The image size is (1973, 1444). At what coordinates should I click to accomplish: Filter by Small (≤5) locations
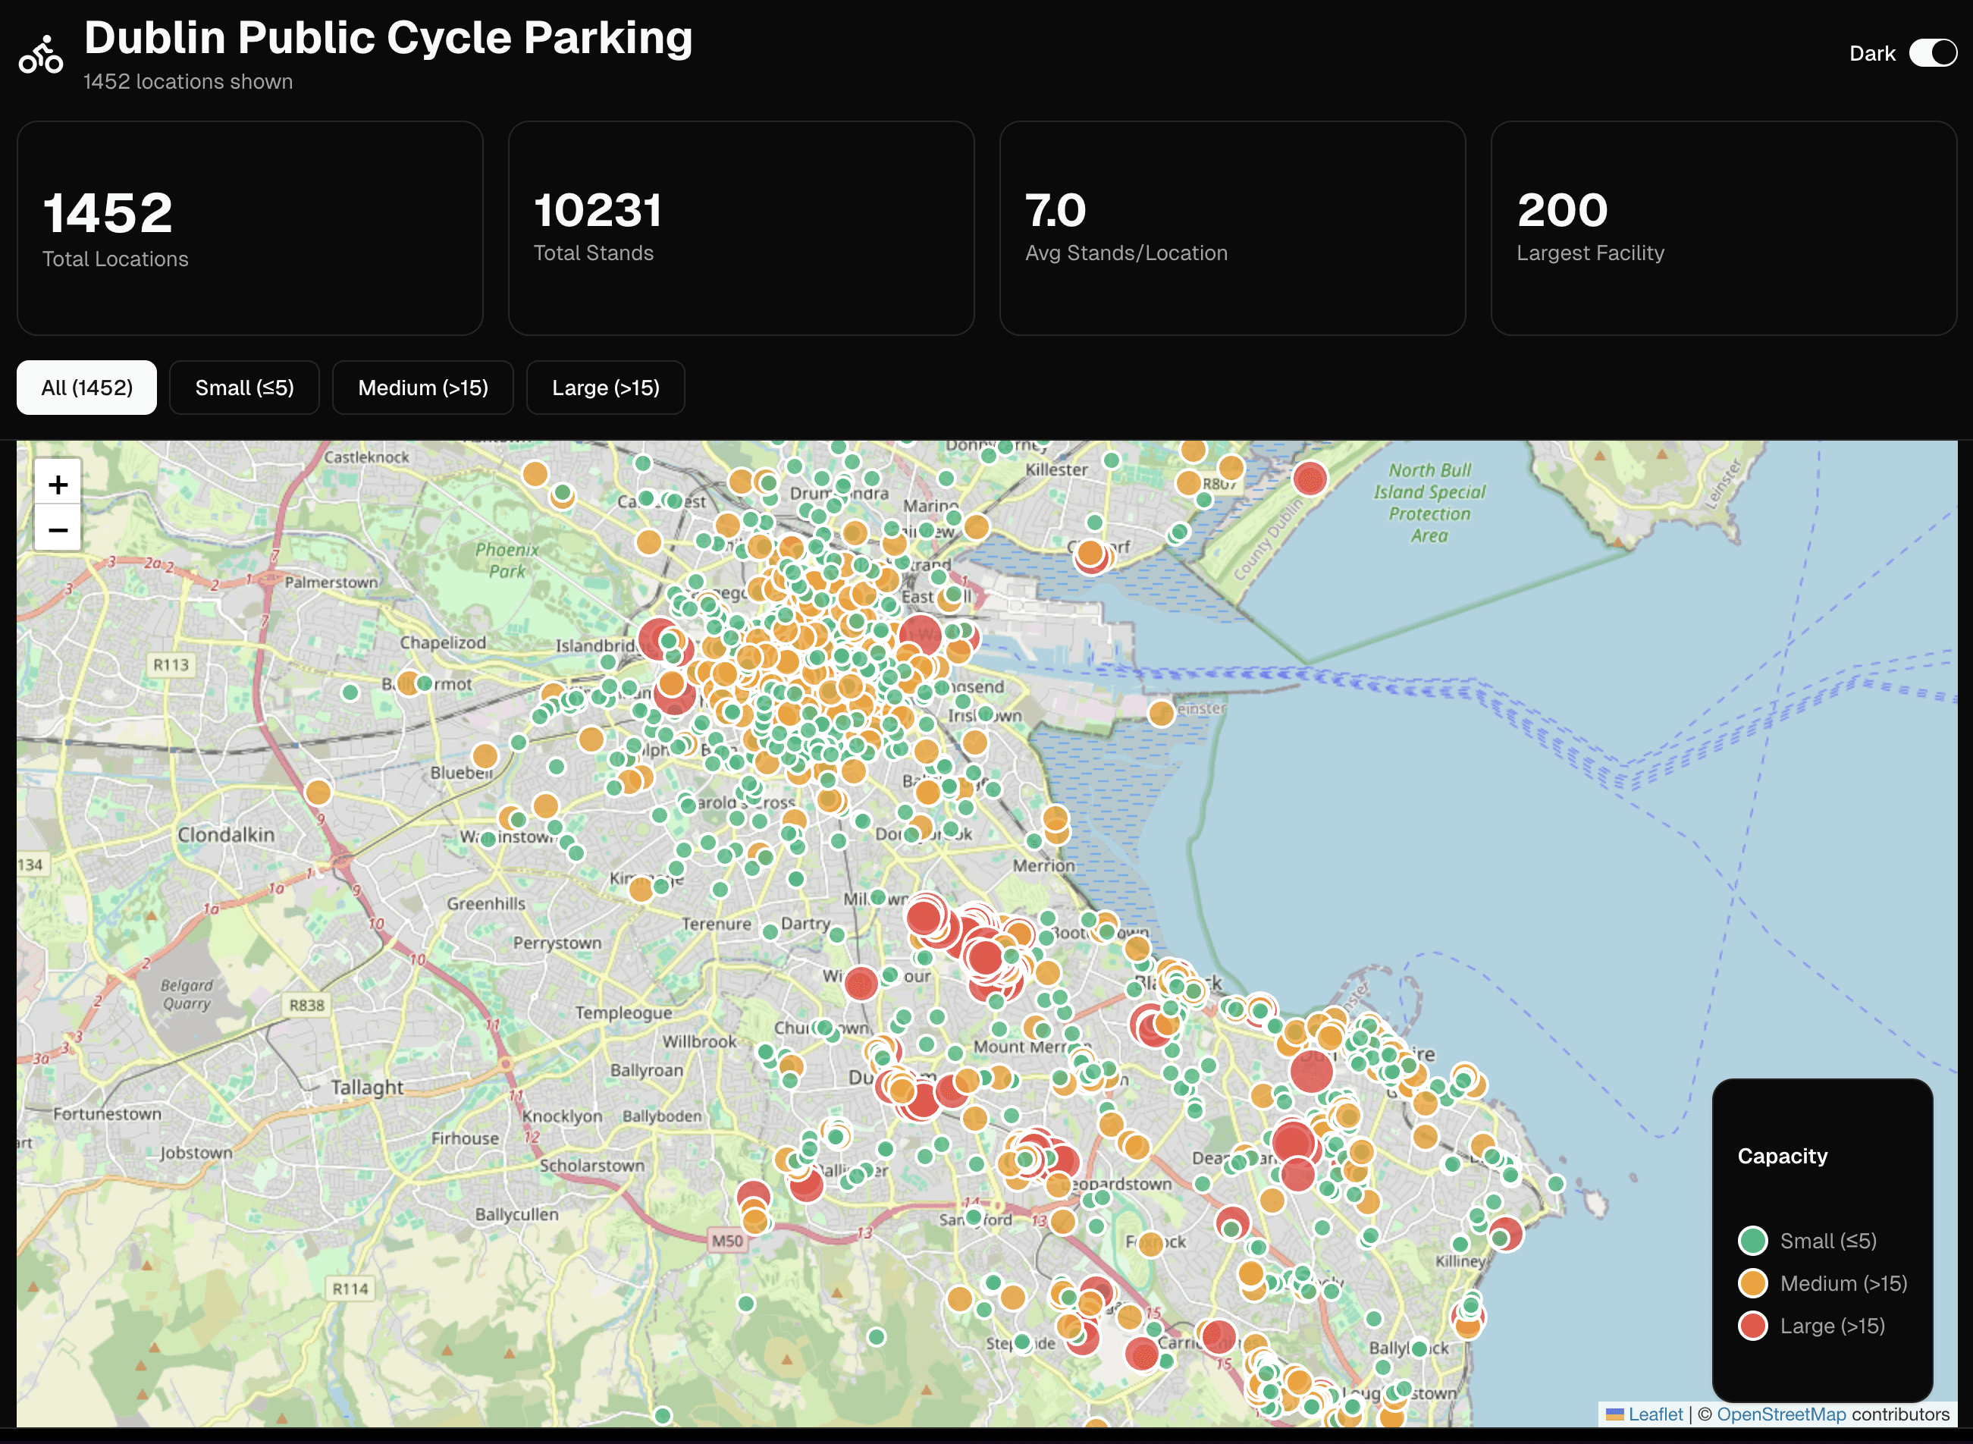coord(244,388)
